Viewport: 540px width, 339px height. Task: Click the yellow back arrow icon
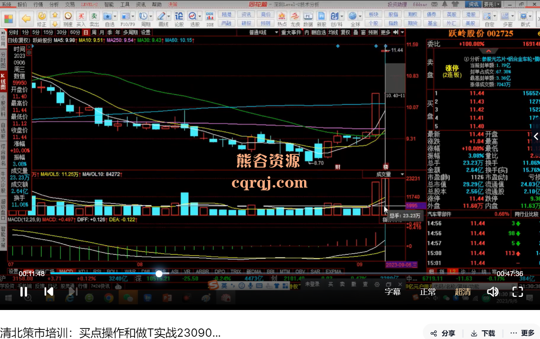(26, 18)
